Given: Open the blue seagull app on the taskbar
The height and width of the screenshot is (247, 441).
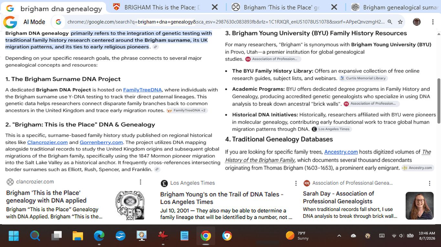Looking at the screenshot, I should [x=121, y=236].
